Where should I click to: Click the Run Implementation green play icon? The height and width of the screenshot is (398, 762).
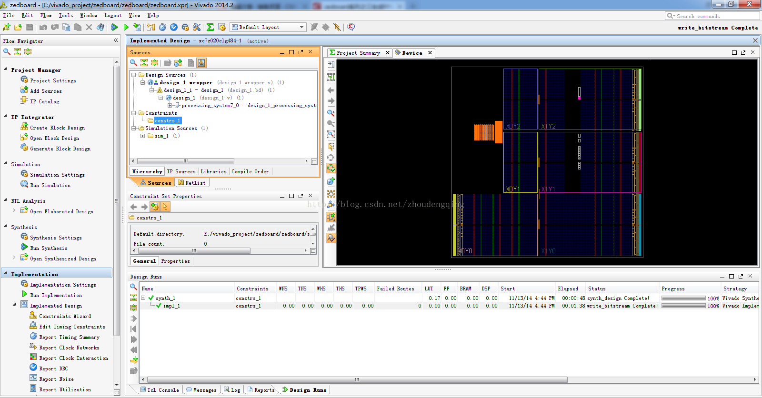point(126,27)
